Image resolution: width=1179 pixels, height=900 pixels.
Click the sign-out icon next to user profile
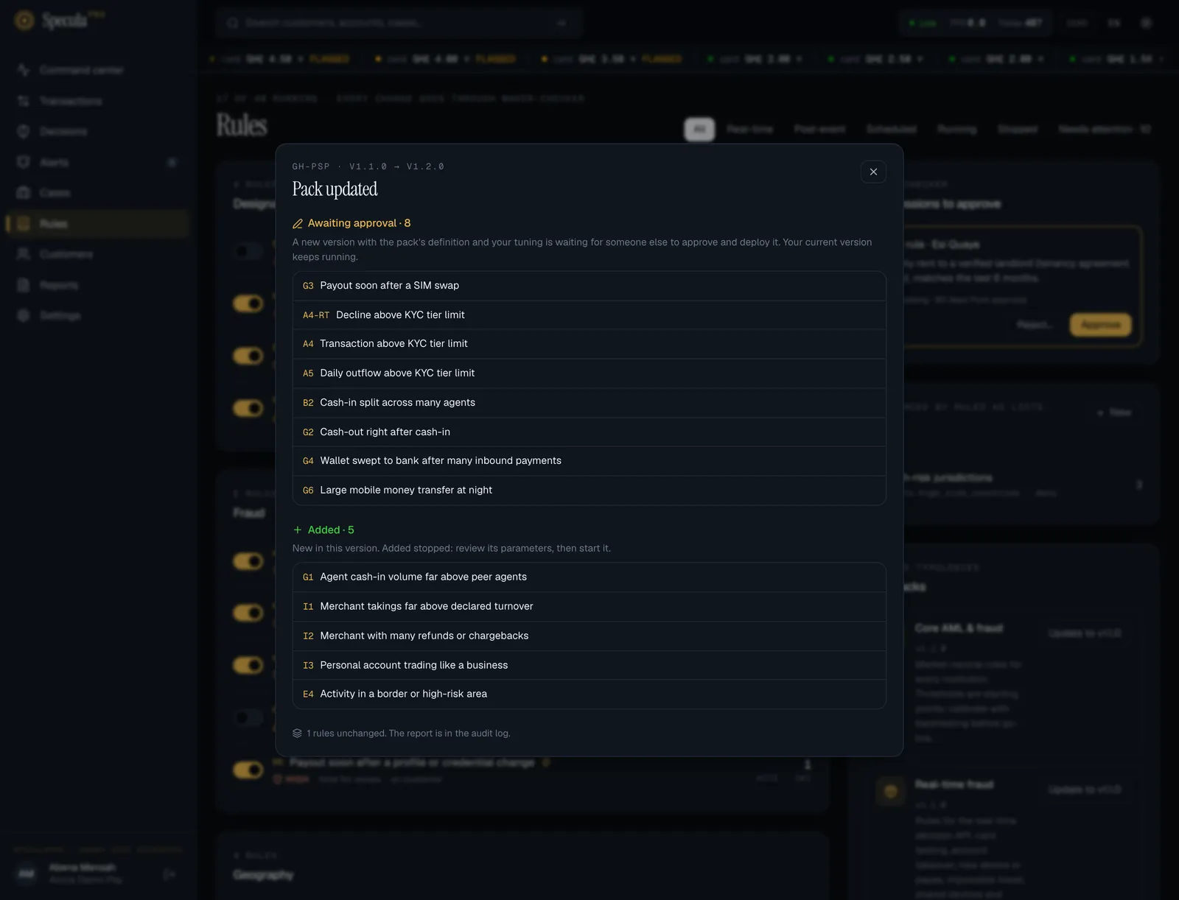[169, 874]
